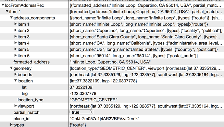Collapse the geometry record
This screenshot has height=127, width=224.
coord(11,68)
